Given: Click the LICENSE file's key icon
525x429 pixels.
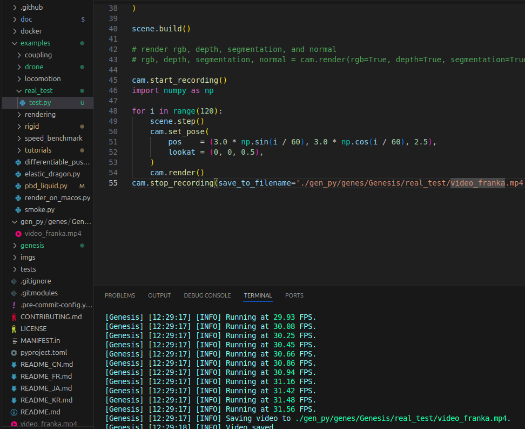Looking at the screenshot, I should click(x=14, y=329).
